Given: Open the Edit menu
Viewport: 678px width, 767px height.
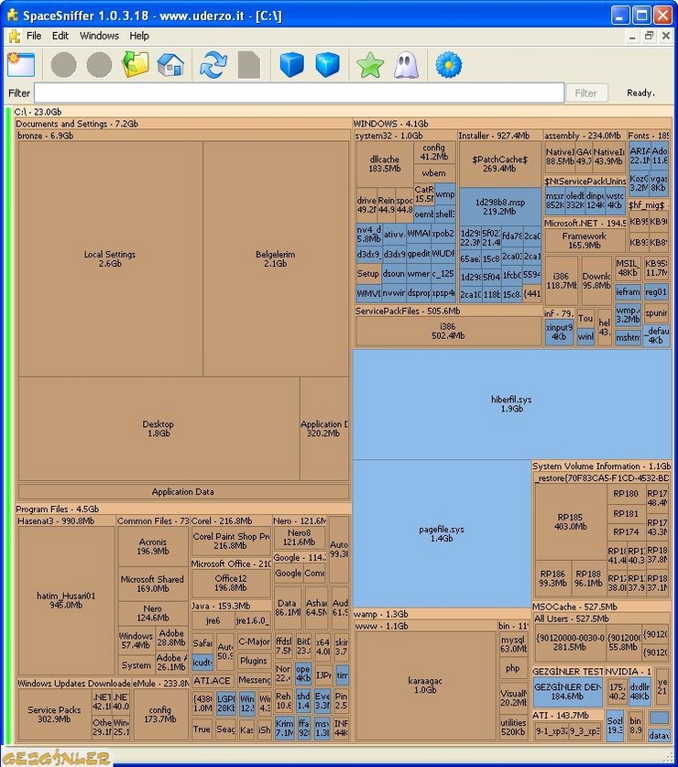Looking at the screenshot, I should tap(60, 36).
